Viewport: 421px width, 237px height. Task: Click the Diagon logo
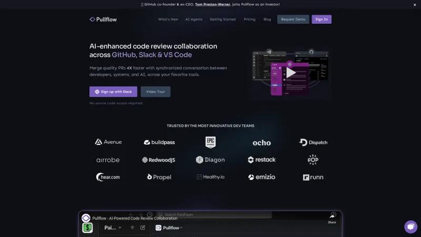pyautogui.click(x=210, y=160)
